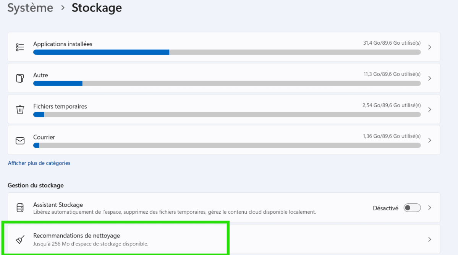
Task: Click the Libérez automatiquement de l'espace description
Action: [175, 212]
